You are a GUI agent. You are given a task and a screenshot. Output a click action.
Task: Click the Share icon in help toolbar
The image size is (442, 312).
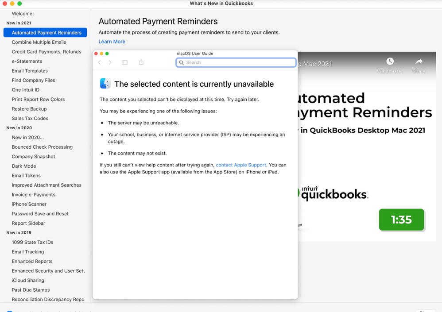pos(141,62)
